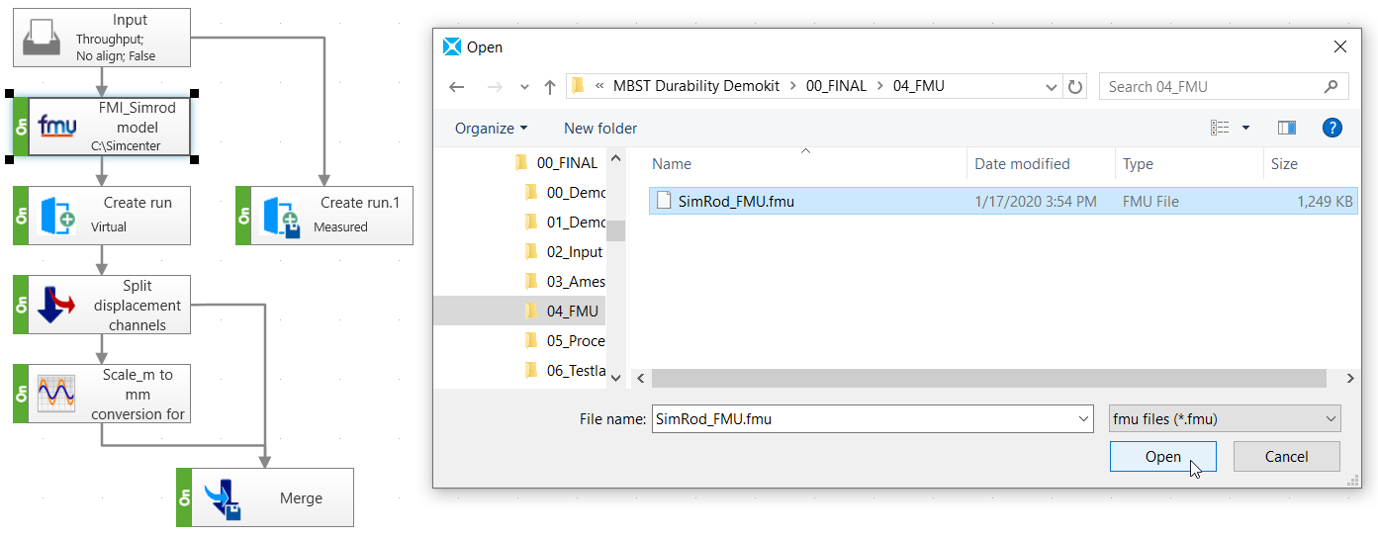The width and height of the screenshot is (1378, 537).
Task: Toggle the preview pane icon
Action: click(x=1287, y=128)
